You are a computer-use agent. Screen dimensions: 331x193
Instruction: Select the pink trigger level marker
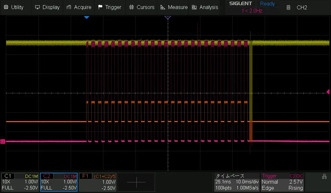point(328,92)
